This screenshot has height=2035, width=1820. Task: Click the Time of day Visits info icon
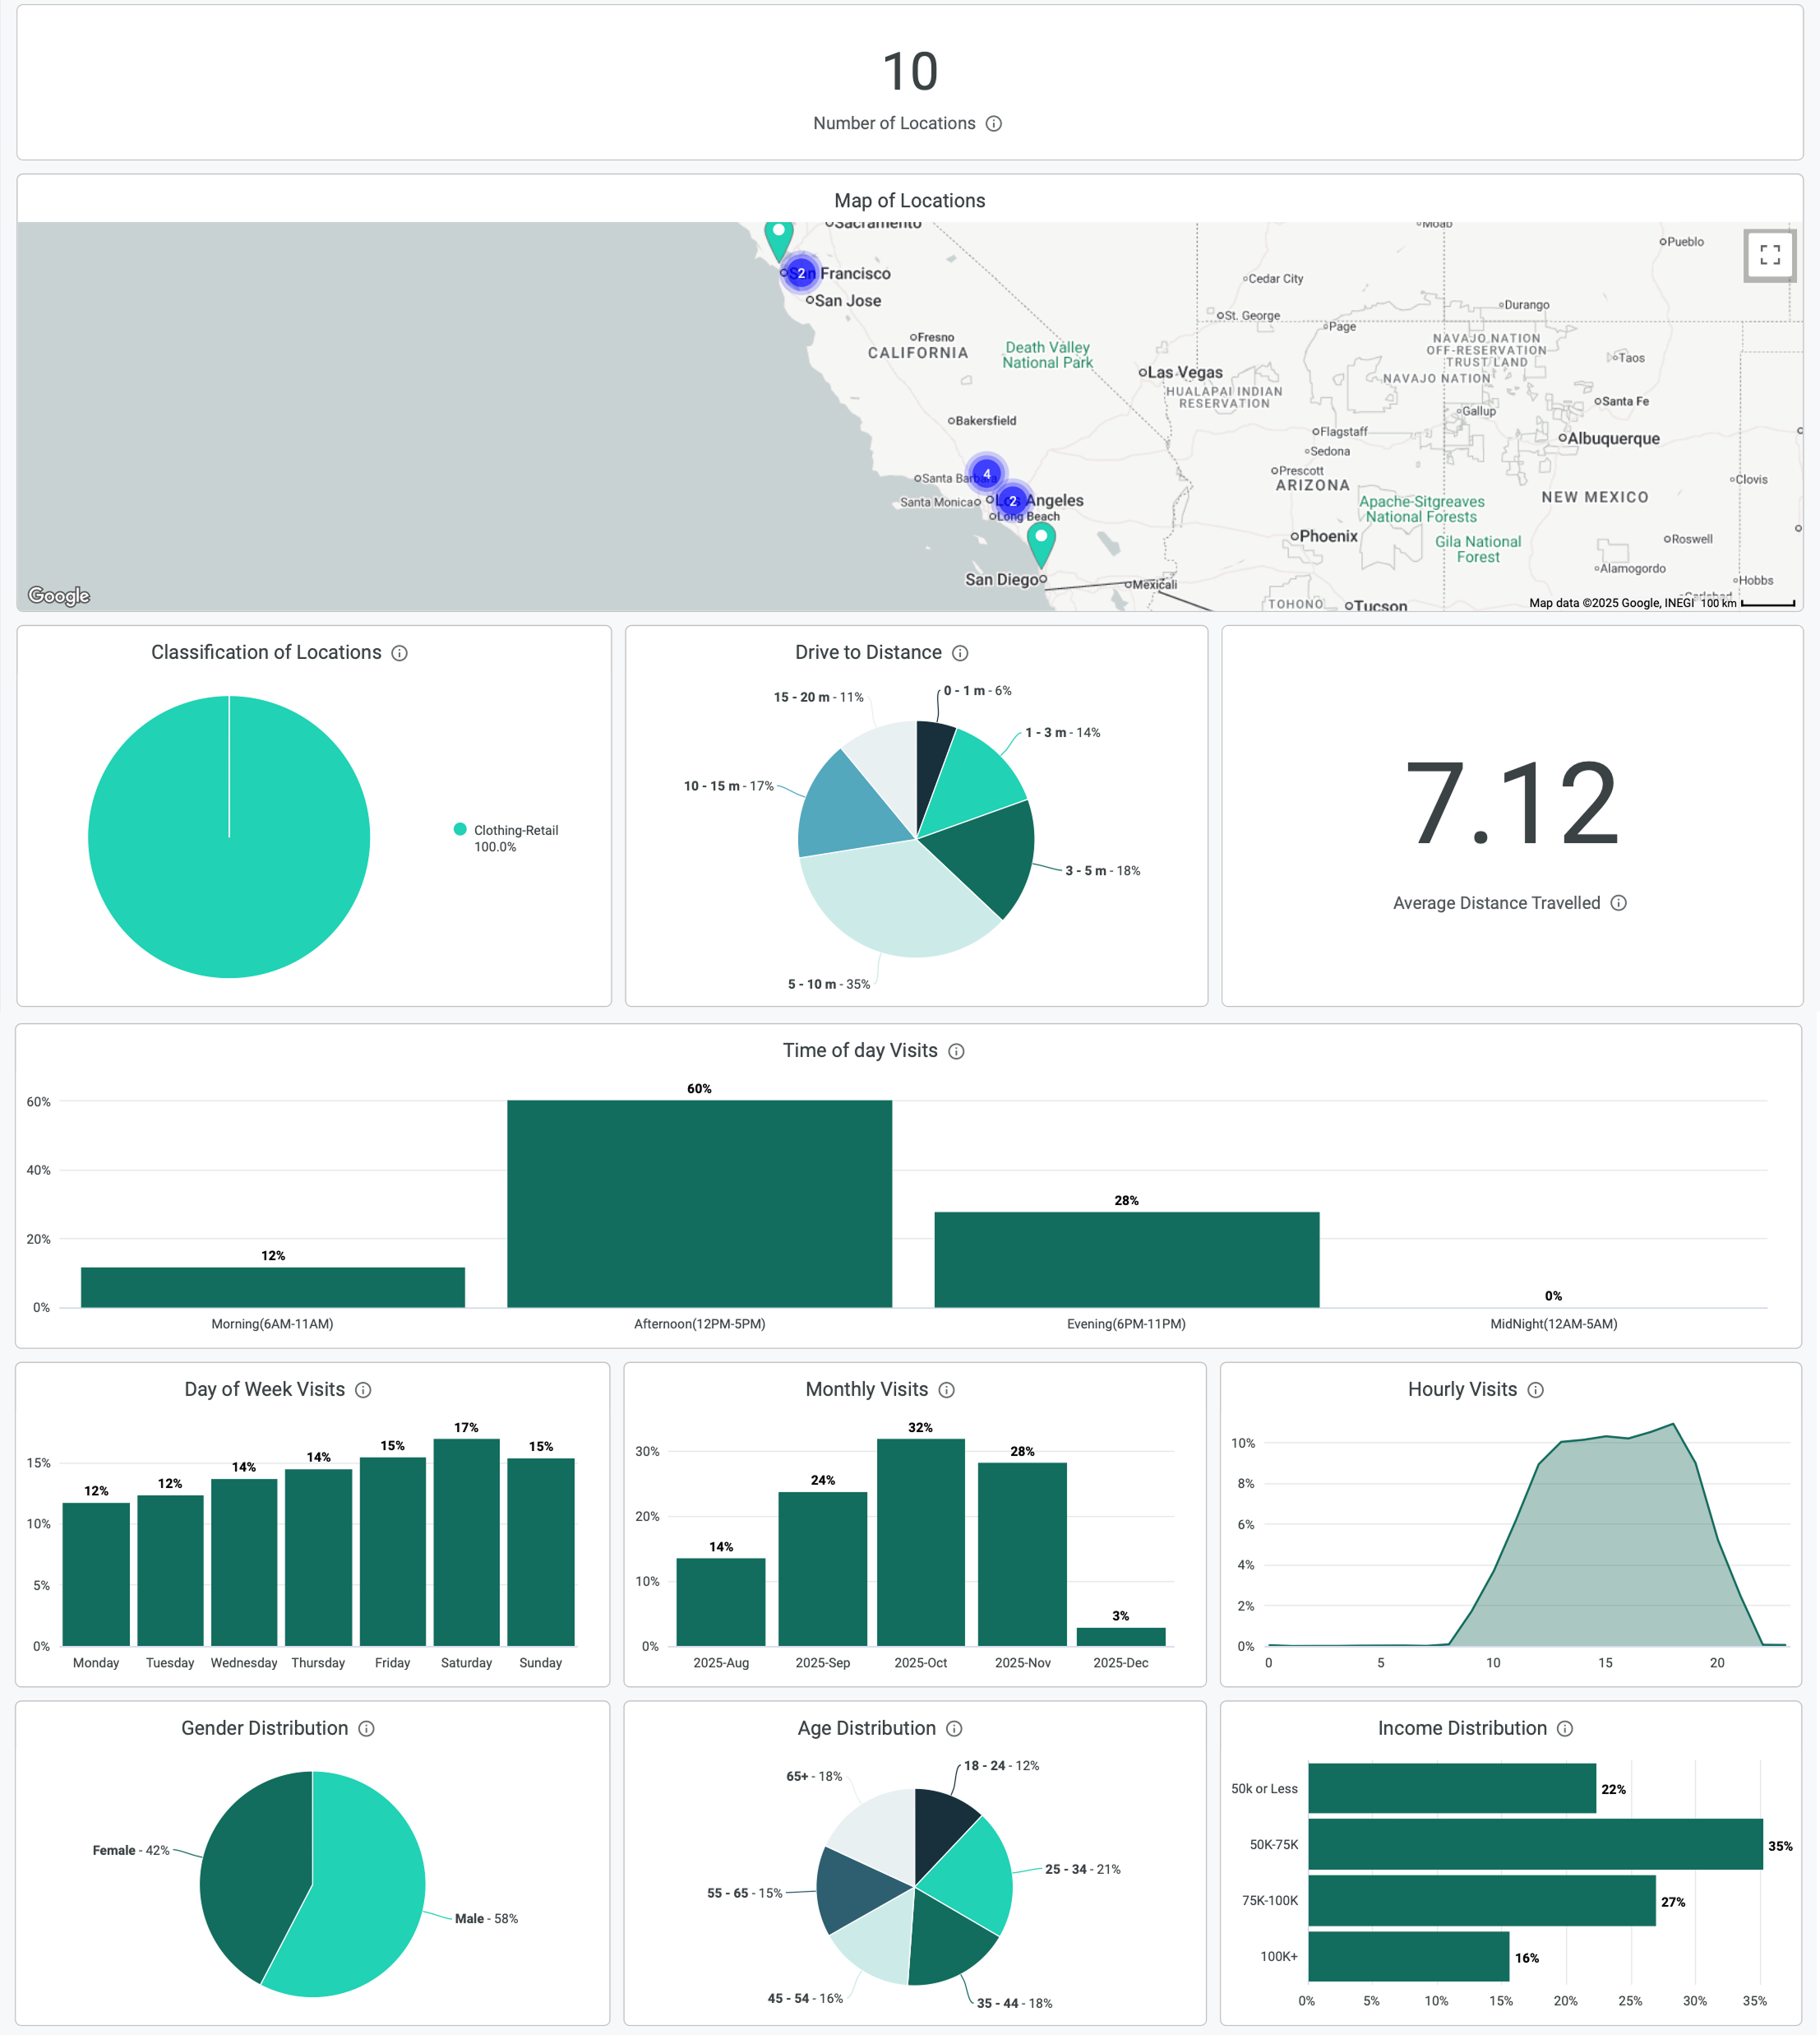pos(956,1050)
